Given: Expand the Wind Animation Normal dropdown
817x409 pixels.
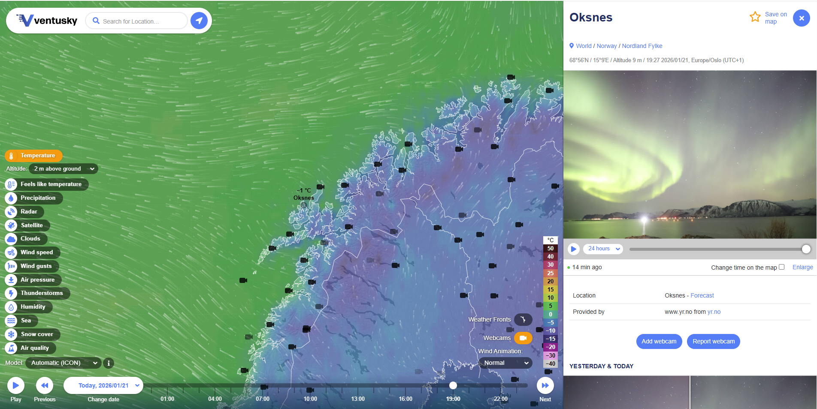Looking at the screenshot, I should pyautogui.click(x=505, y=363).
